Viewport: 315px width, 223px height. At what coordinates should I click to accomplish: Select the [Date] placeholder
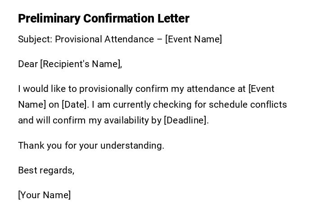click(x=75, y=105)
